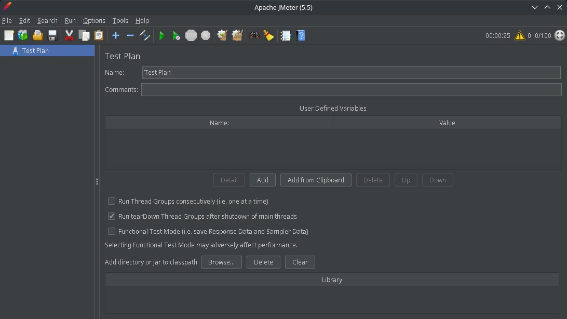Screen dimensions: 567x319
Task: Click the Copy icon in toolbar
Action: 84,35
